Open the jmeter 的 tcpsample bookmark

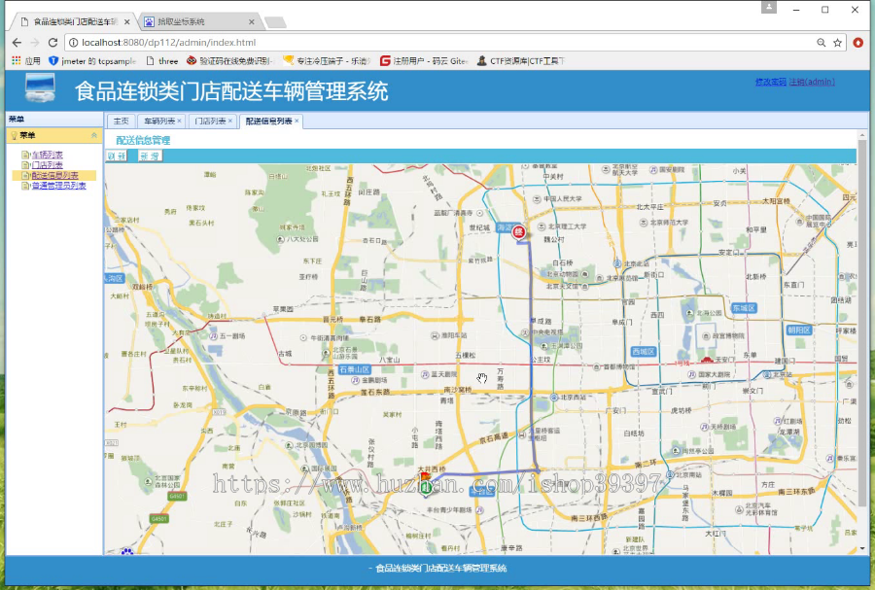coord(92,61)
